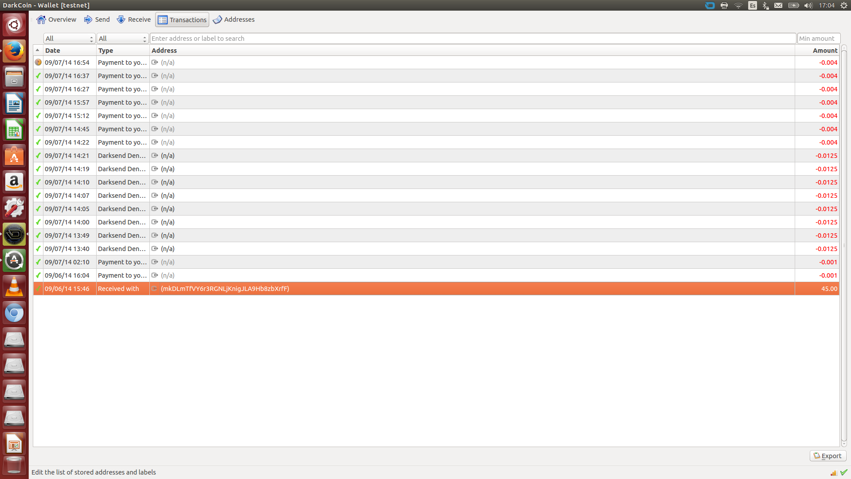The height and width of the screenshot is (479, 851).
Task: Open the sound volume indicator
Action: [808, 5]
